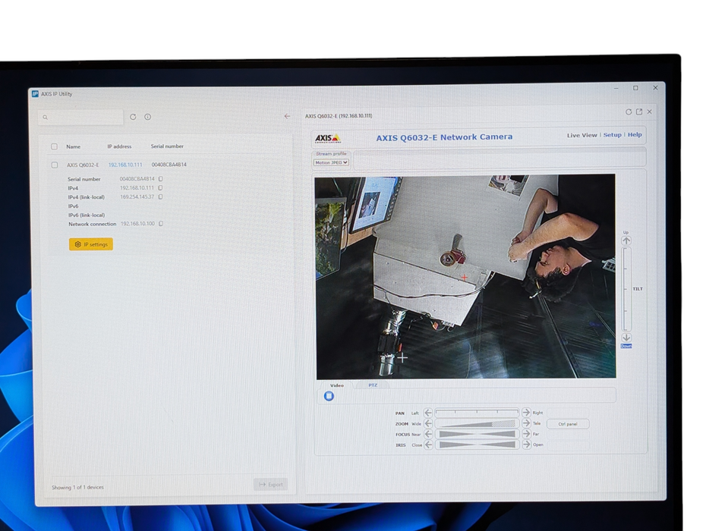Open camera page in external browser
This screenshot has width=706, height=531.
pyautogui.click(x=639, y=112)
